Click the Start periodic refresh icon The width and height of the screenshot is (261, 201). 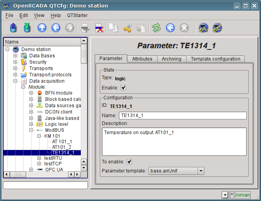(x=170, y=28)
